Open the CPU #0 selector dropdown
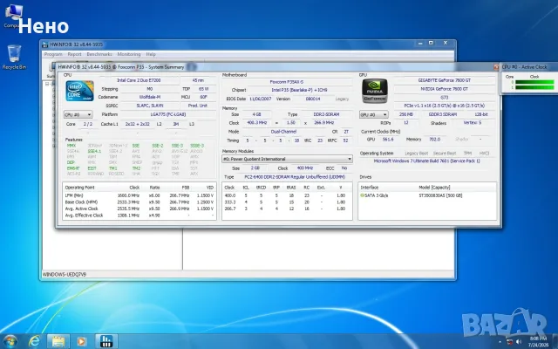558x349 pixels. pyautogui.click(x=78, y=114)
